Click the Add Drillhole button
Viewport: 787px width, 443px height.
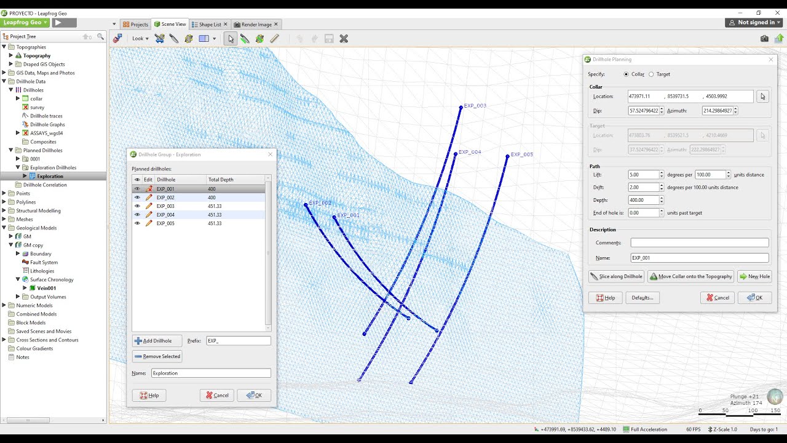pyautogui.click(x=157, y=341)
